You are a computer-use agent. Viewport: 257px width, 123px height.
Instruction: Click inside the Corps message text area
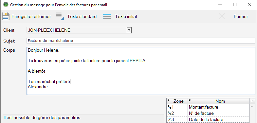coord(141,71)
